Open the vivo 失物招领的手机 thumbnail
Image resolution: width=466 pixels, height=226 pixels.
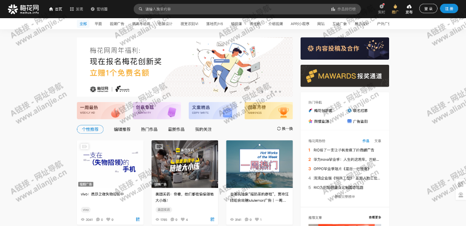tap(110, 164)
